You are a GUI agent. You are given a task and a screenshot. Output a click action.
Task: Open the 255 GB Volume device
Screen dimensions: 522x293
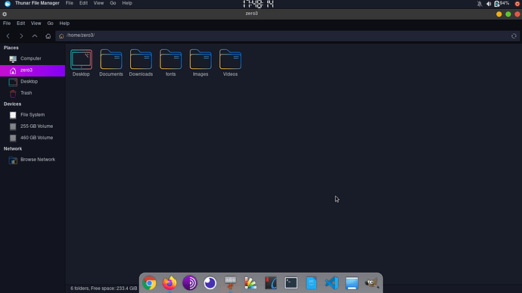[x=33, y=126]
